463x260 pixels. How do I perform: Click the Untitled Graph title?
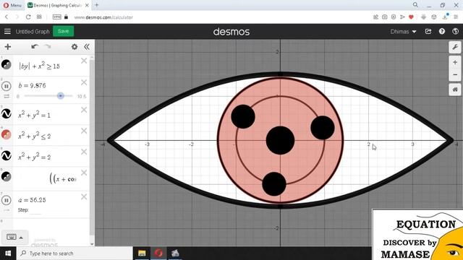[33, 32]
